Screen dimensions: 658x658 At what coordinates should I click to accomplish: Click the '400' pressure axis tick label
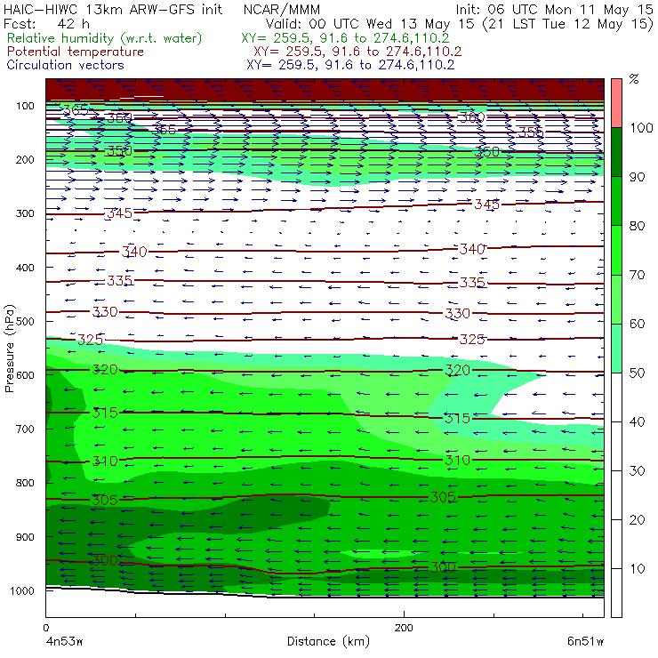(x=25, y=268)
